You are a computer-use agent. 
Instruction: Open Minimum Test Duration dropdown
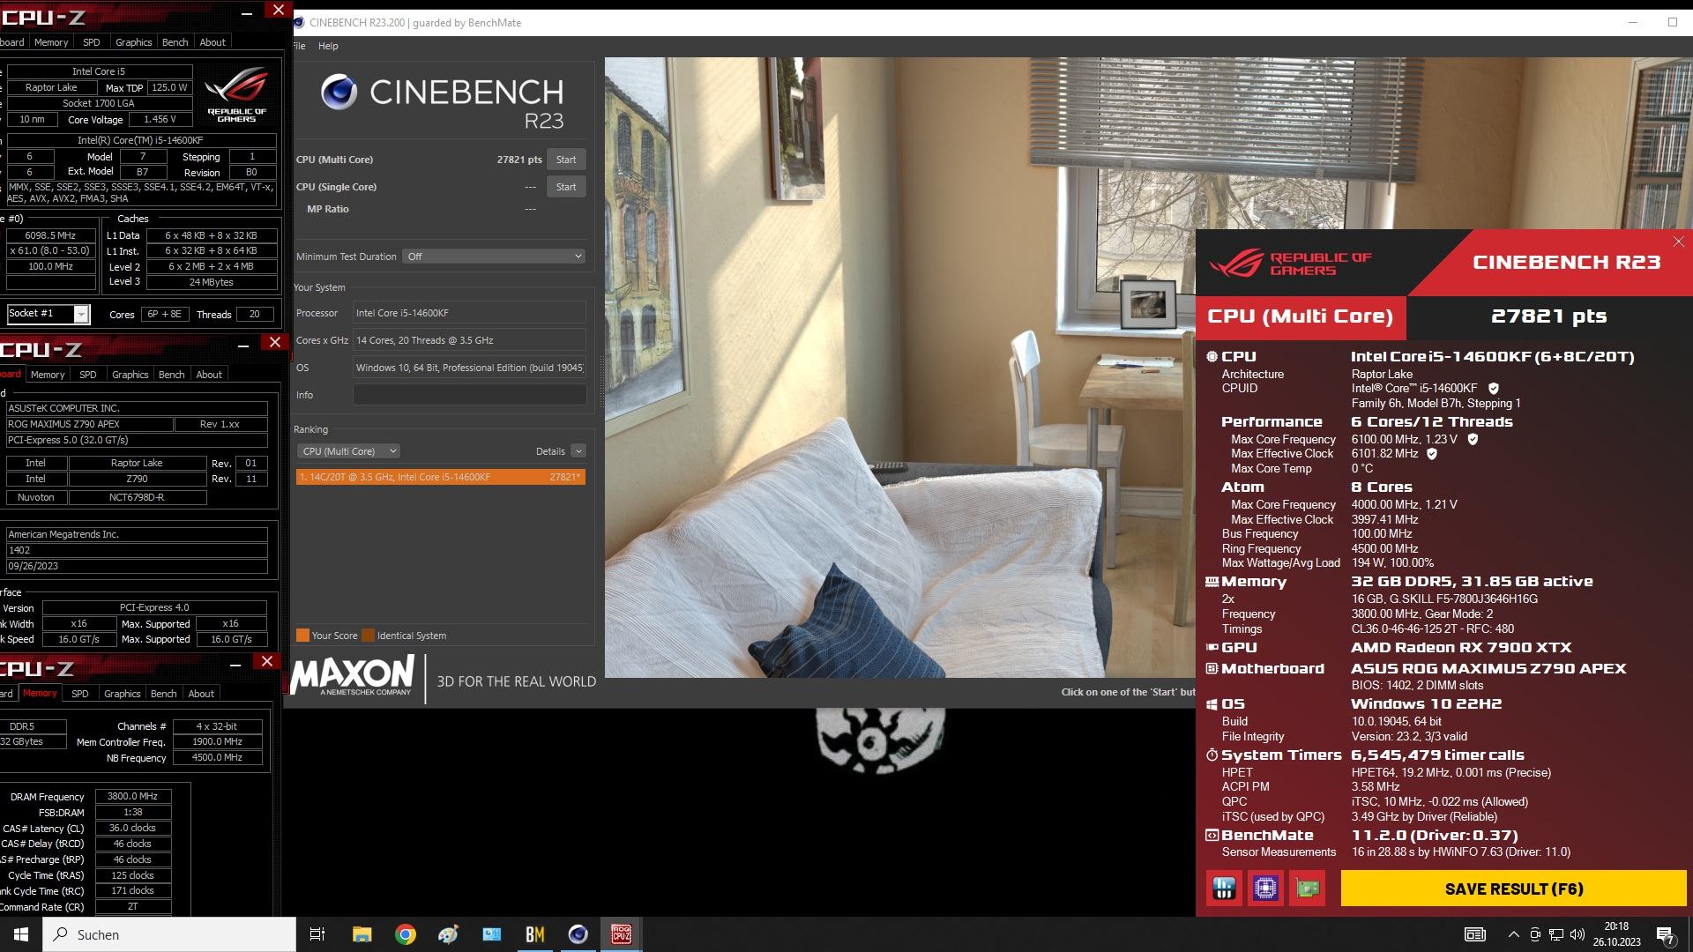click(495, 257)
